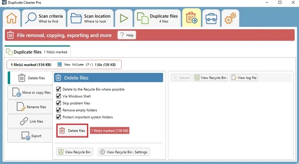Open Scan criteria tab
Screen dimensions: 299x164
pos(44,18)
